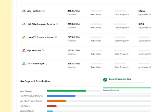Click the High Returner label in distribution chart
Screen dimensions: 151x112
click(26, 106)
